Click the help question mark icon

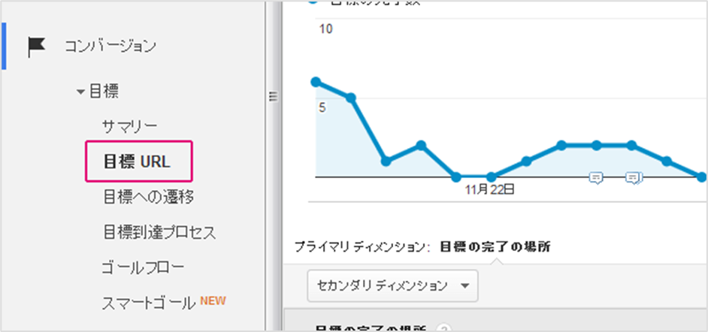(x=444, y=328)
